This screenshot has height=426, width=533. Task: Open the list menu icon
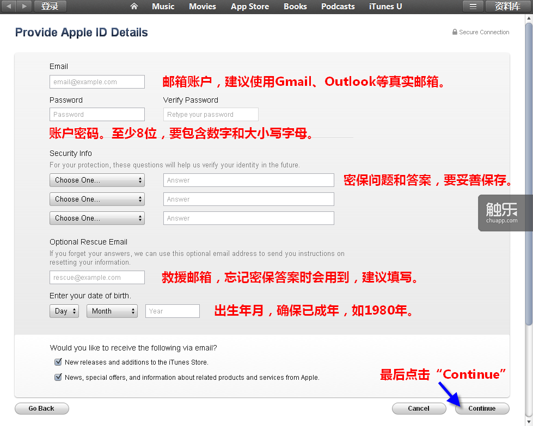click(x=473, y=6)
